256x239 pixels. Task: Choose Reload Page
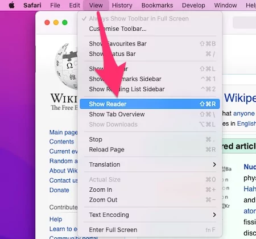point(150,150)
